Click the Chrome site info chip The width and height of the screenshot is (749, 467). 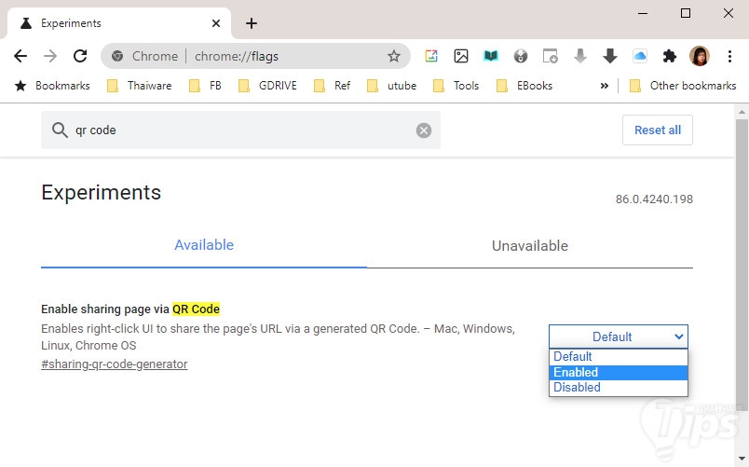pos(145,57)
